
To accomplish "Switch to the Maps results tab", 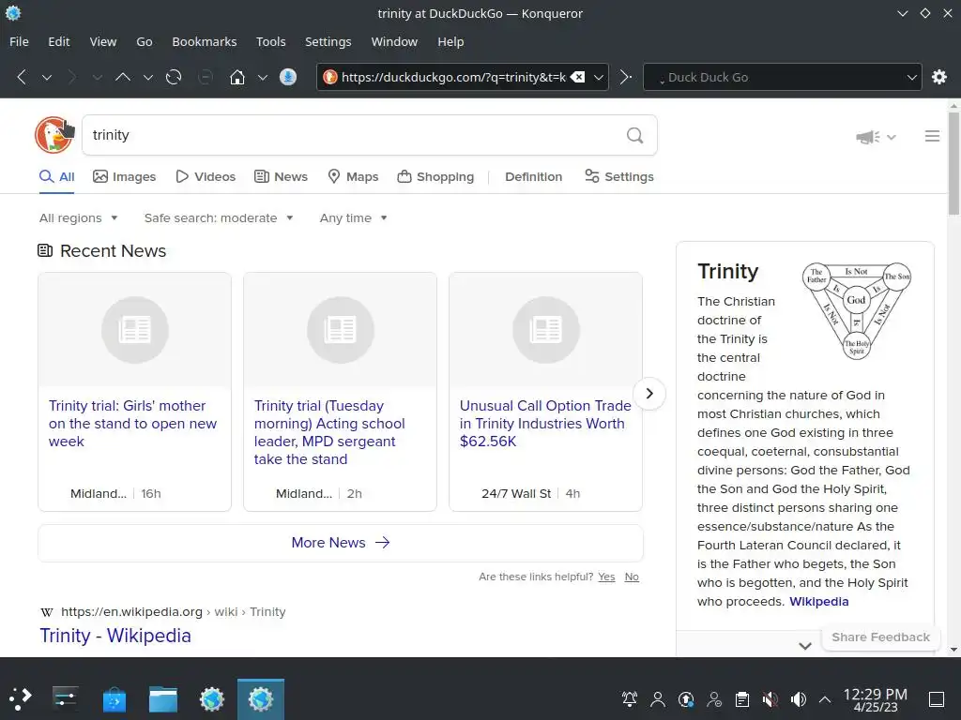I will tap(353, 176).
